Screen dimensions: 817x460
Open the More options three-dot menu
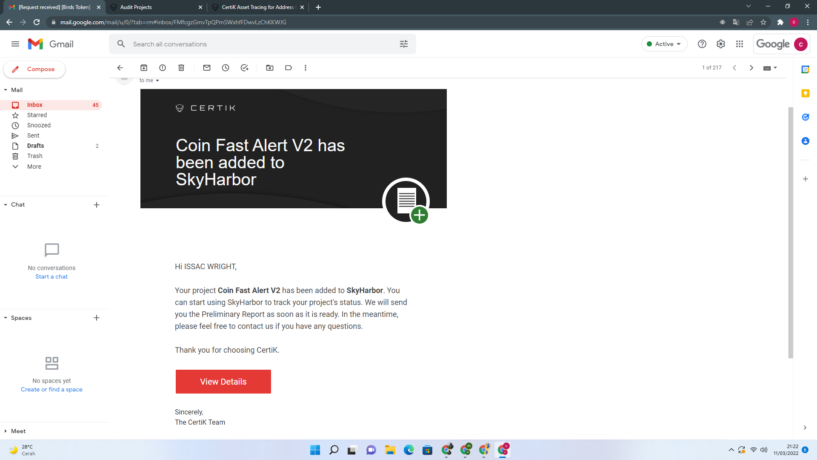(306, 68)
